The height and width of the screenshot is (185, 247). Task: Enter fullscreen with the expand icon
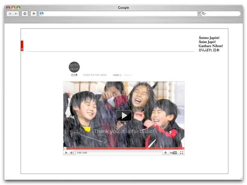coord(182,153)
